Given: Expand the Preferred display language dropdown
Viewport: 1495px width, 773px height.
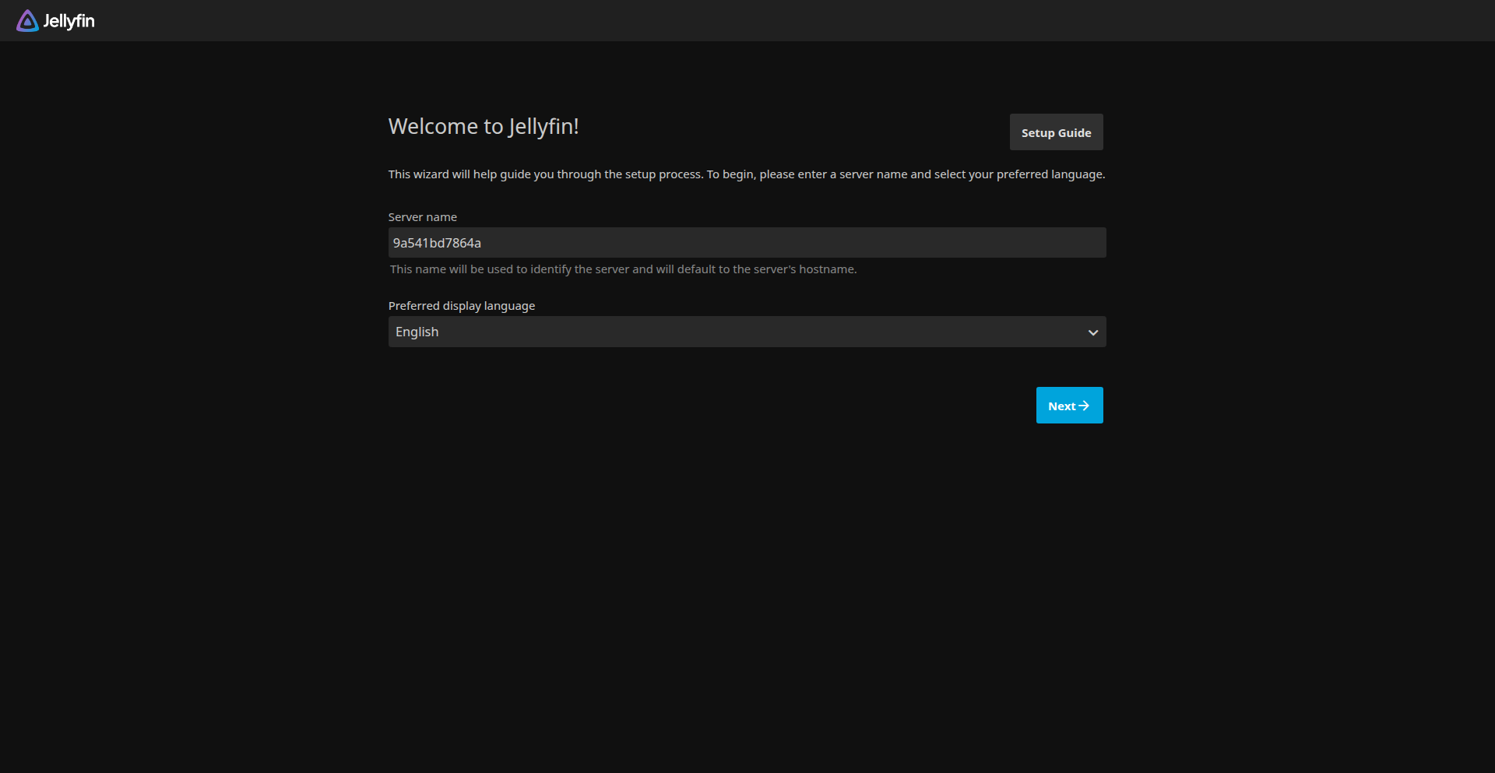Looking at the screenshot, I should click(x=746, y=332).
